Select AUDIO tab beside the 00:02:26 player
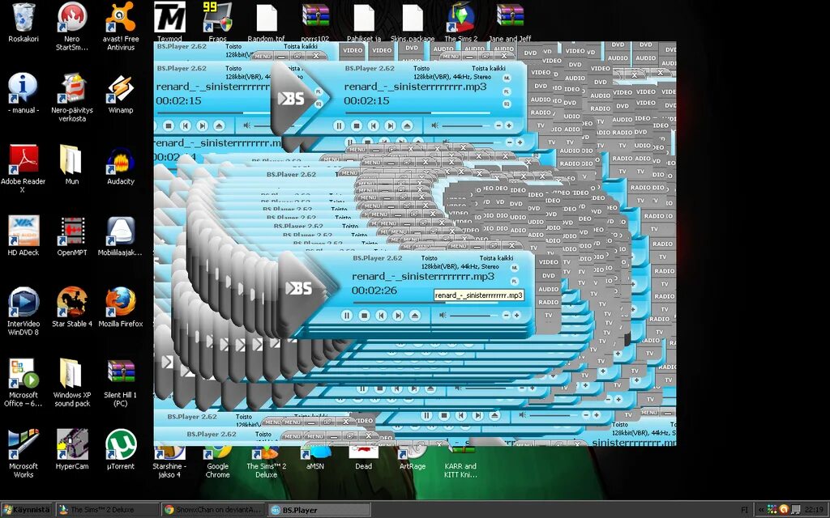The height and width of the screenshot is (518, 830). [x=549, y=289]
